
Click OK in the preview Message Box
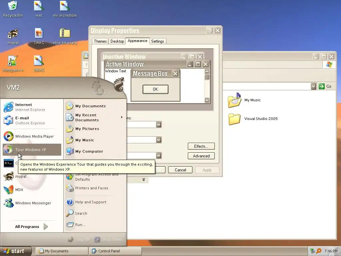click(155, 89)
